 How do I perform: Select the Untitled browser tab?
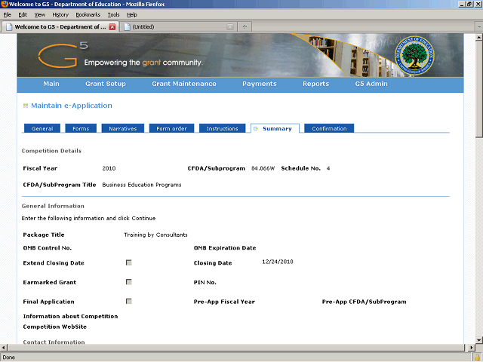(x=178, y=27)
